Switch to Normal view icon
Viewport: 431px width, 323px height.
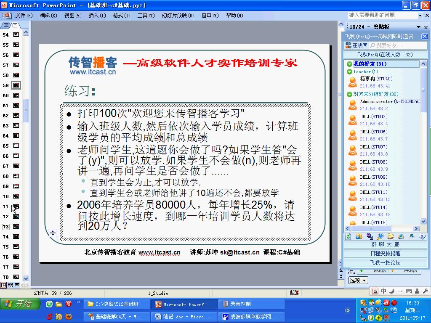(3, 285)
